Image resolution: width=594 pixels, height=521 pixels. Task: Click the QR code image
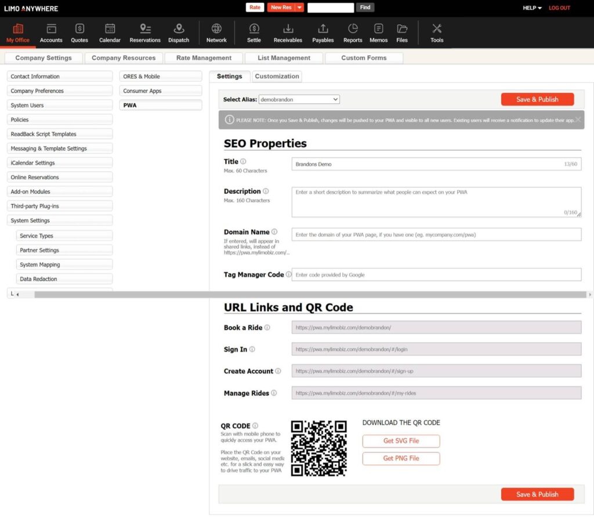coord(318,448)
